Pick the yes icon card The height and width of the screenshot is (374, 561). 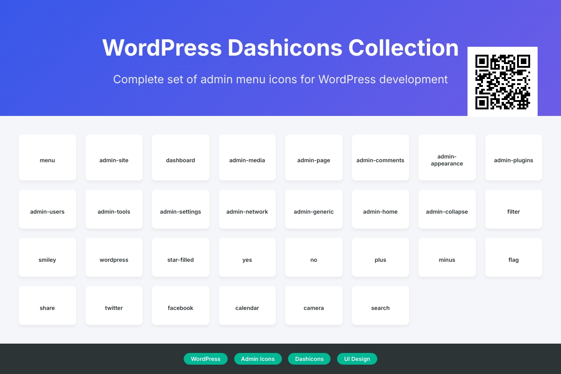tap(247, 257)
